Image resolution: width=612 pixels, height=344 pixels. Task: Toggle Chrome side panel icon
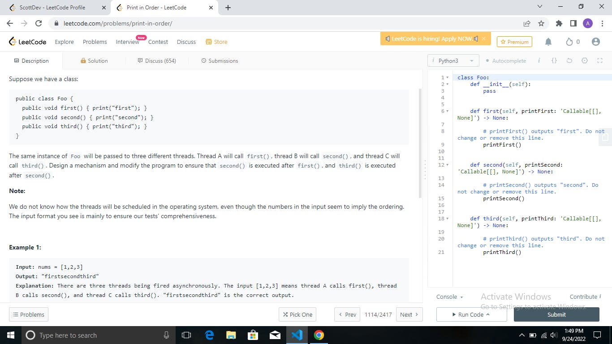click(573, 23)
